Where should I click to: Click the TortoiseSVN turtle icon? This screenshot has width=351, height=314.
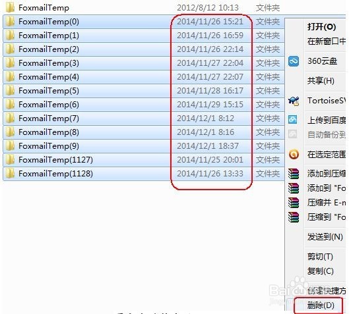294,101
